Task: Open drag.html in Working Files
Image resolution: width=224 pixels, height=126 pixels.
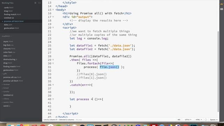Action: [8, 11]
